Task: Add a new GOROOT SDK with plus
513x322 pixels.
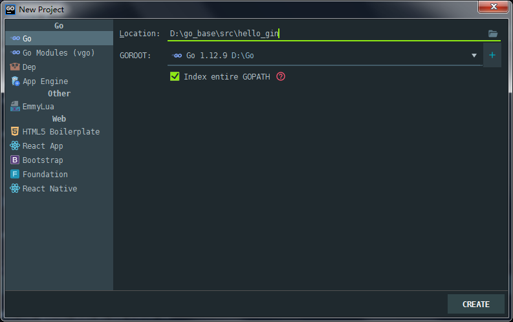Action: [x=492, y=55]
